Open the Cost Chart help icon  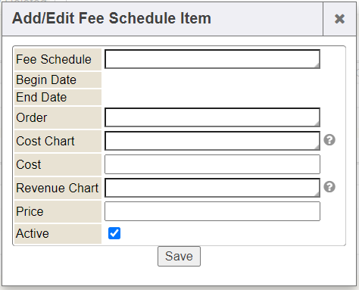tap(329, 140)
